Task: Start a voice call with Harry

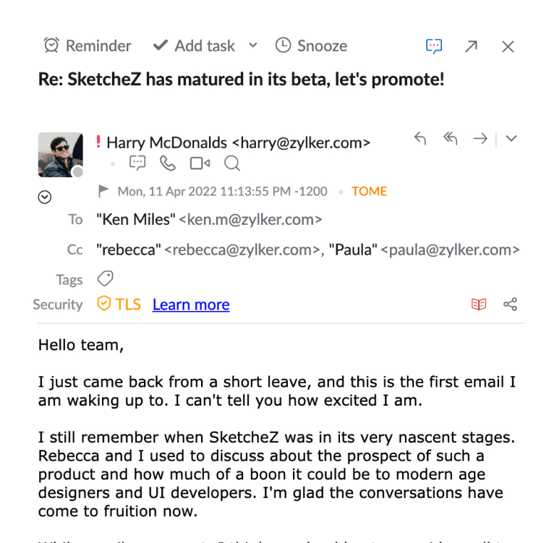Action: [x=168, y=163]
